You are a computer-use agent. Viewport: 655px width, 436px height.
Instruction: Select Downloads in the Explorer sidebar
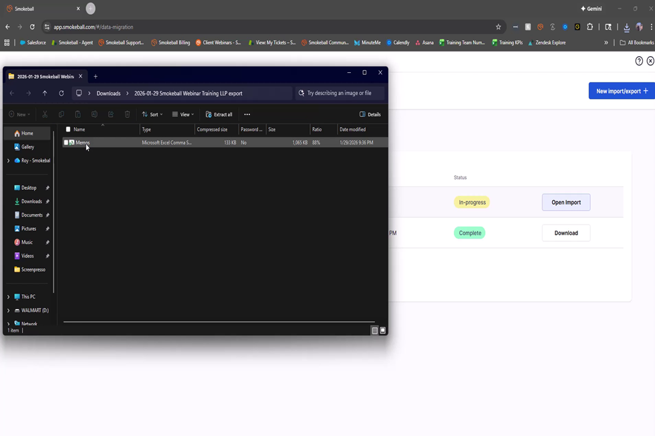(31, 201)
